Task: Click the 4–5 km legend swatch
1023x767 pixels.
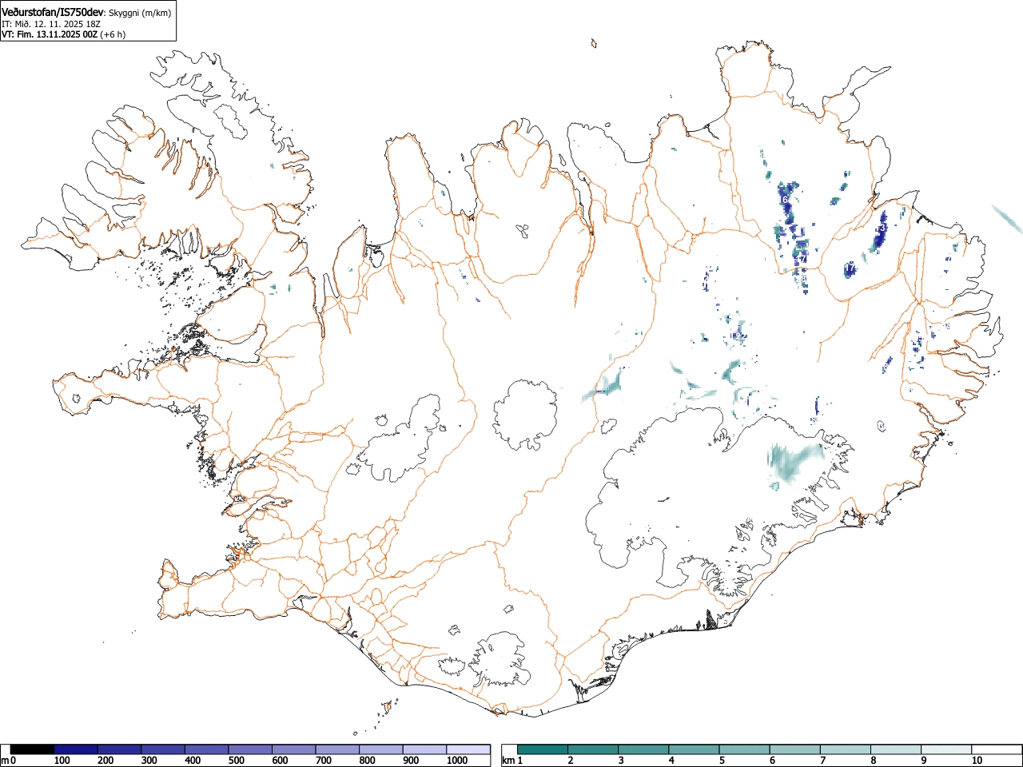Action: click(x=695, y=749)
